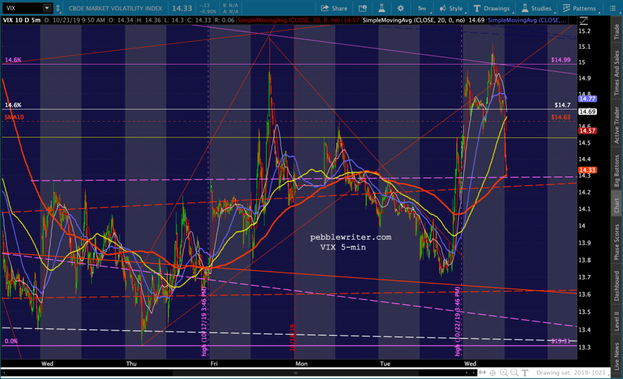Viewport: 623px width, 379px height.
Task: Click the zoom in magnifier icon
Action: [503, 373]
